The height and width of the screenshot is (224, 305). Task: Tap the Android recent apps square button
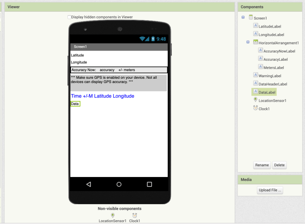click(149, 184)
